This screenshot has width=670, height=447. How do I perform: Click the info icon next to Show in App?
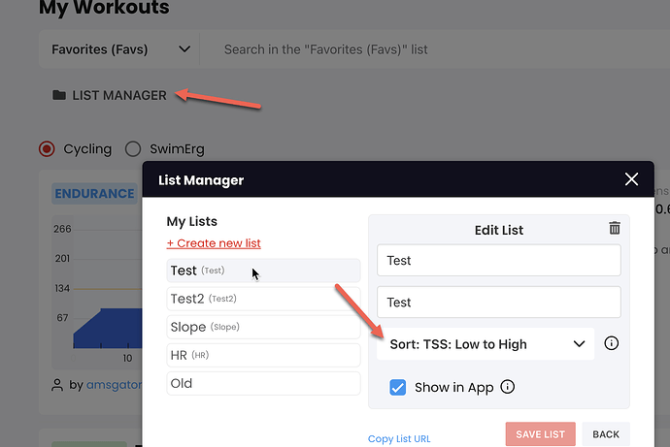508,387
